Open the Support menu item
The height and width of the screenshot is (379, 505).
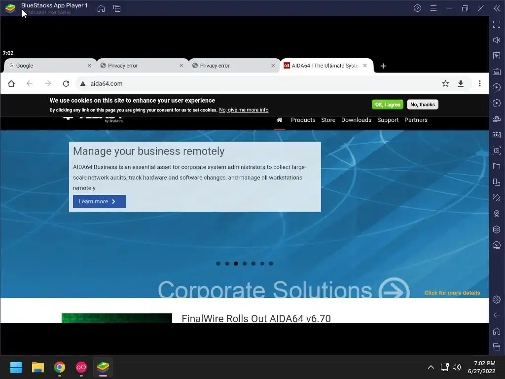tap(388, 120)
